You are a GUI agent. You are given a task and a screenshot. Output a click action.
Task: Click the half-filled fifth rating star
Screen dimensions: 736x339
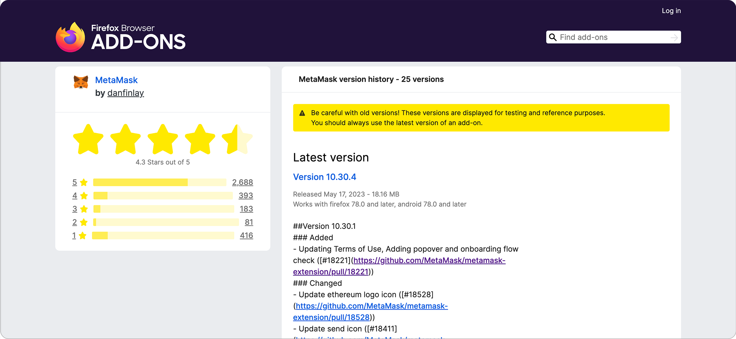pyautogui.click(x=237, y=139)
